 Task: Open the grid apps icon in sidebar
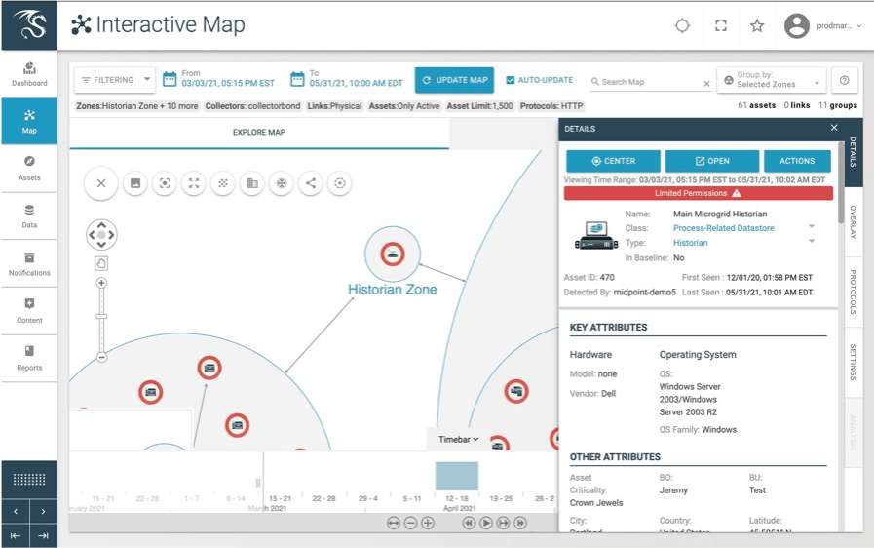point(29,480)
